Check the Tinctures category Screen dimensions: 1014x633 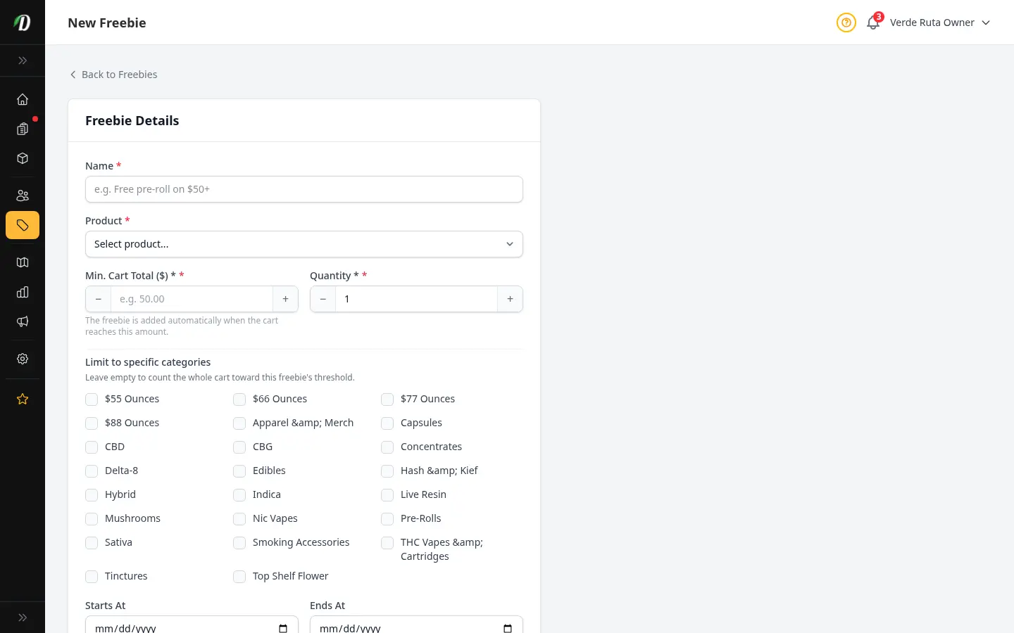[x=92, y=577]
